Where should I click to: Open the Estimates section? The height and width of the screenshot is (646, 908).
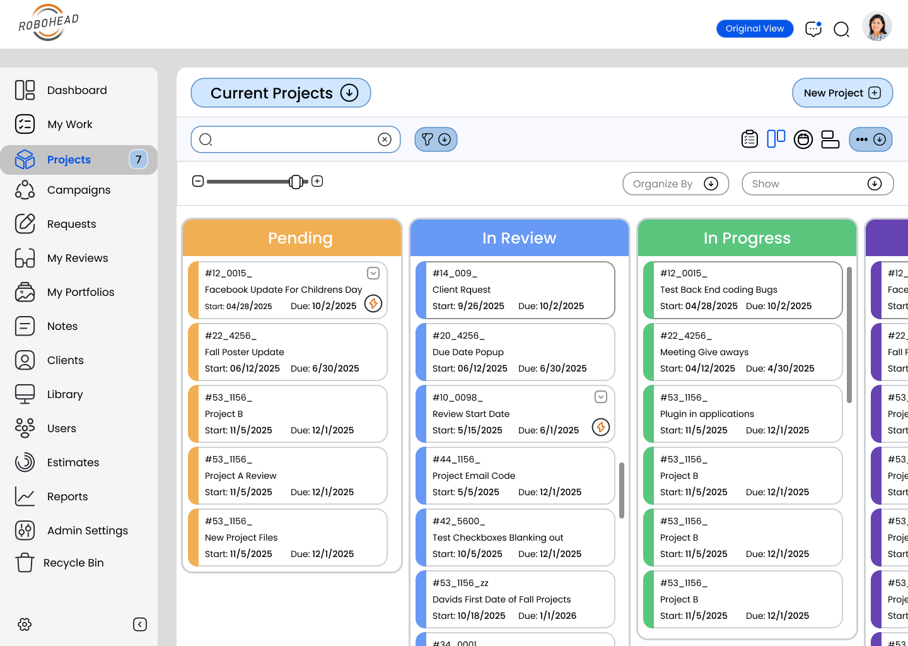click(x=57, y=462)
